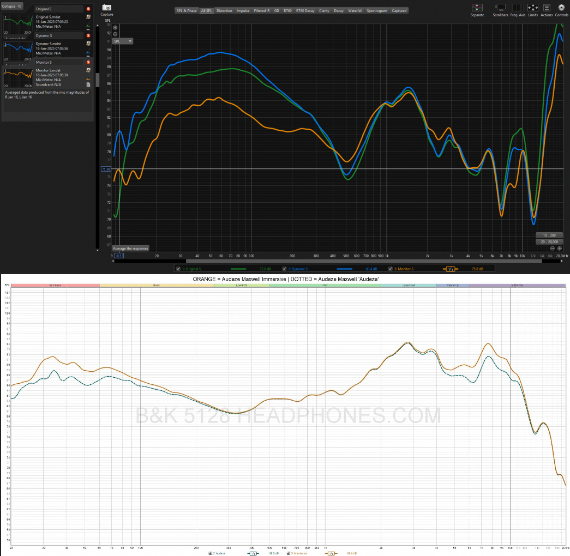Toggle the Scrollbars icon
This screenshot has height=556, width=570.
coord(501,8)
